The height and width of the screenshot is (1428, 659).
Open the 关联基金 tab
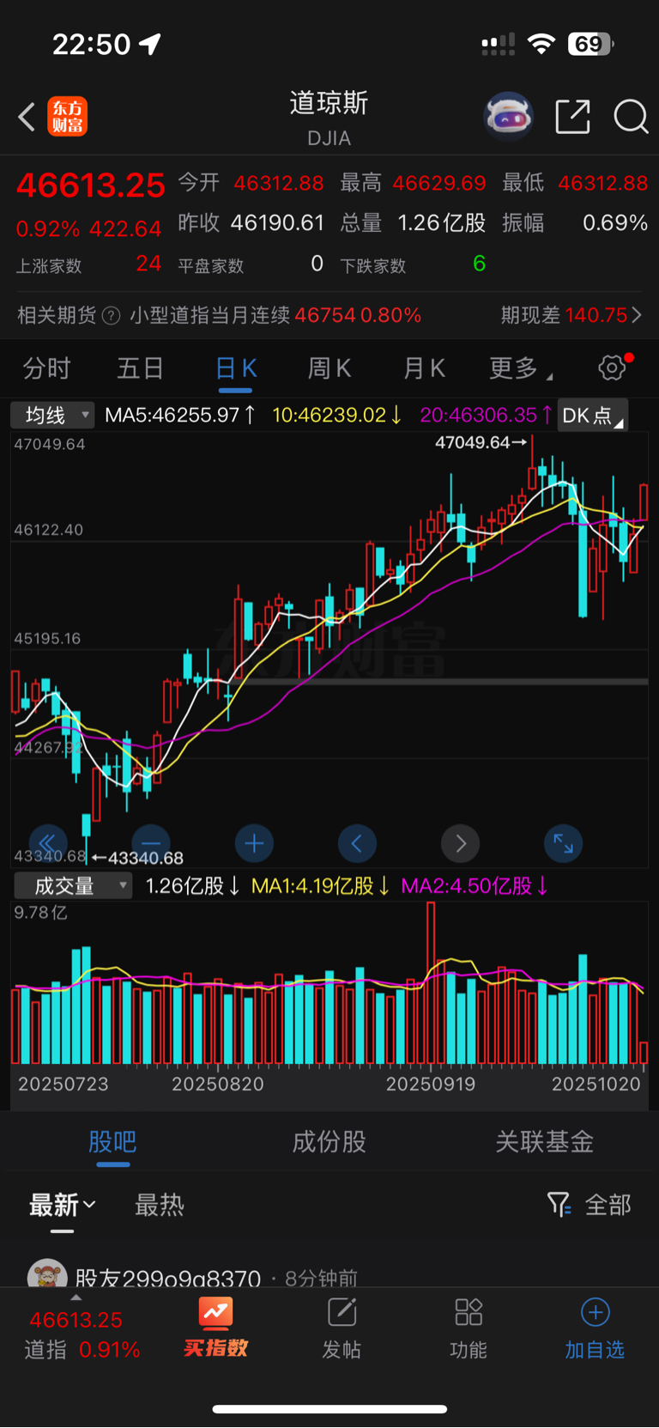(x=545, y=1141)
